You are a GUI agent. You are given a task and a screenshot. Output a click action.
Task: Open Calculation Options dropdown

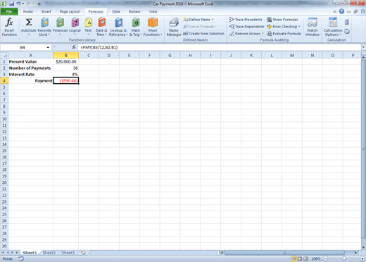click(x=333, y=27)
